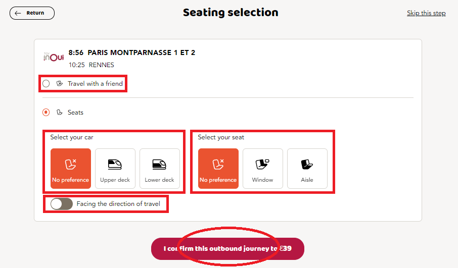Click the left arrow in the Return button

pyautogui.click(x=18, y=13)
